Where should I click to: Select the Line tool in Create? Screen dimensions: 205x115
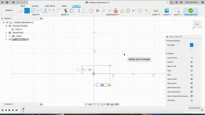[20, 11]
